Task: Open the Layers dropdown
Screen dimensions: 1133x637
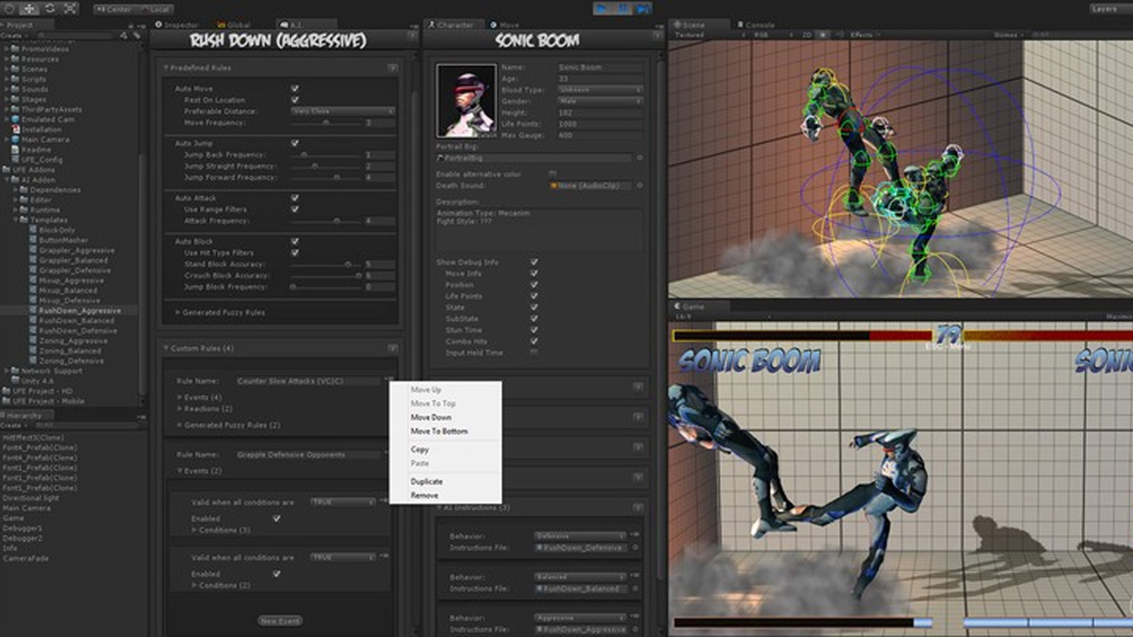Action: tap(1110, 9)
